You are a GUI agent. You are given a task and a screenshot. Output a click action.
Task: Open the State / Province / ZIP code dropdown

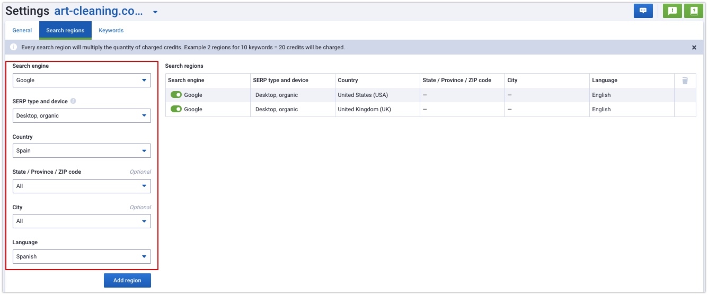pos(82,186)
